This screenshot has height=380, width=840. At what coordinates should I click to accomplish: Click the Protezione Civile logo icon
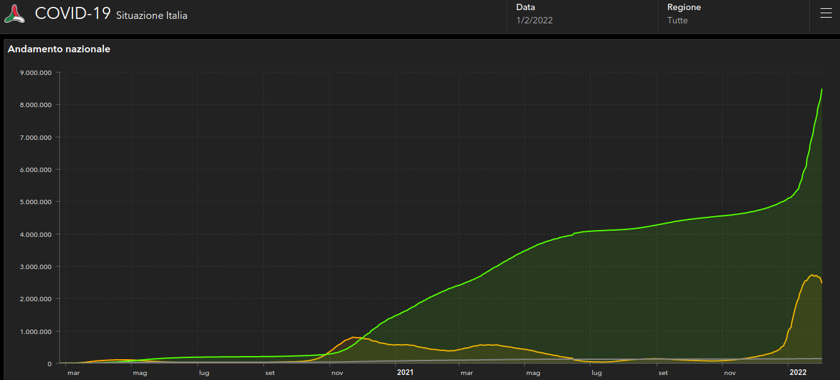point(14,14)
